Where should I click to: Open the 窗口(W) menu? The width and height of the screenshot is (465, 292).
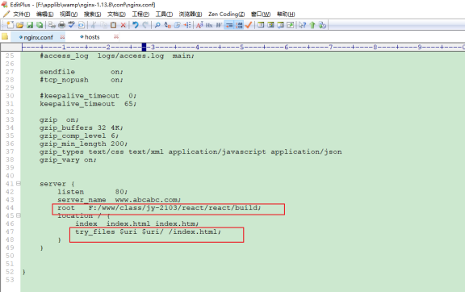coord(261,14)
